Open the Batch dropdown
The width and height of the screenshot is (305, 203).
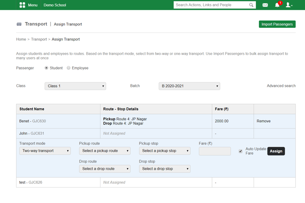coord(189,86)
